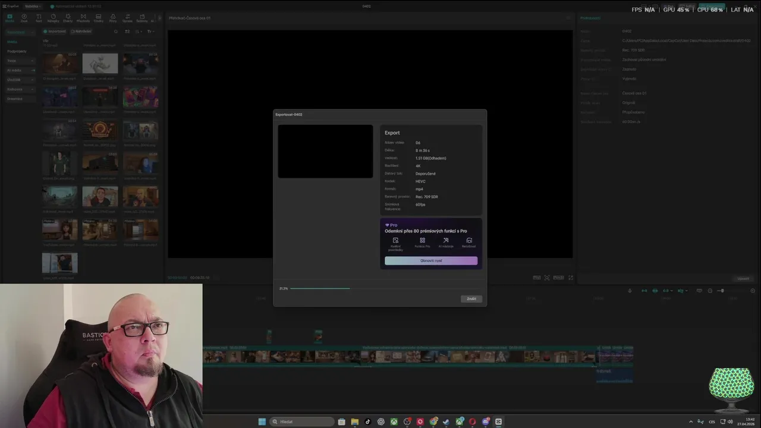Screen dimensions: 761x428
Task: Click the Nahrávání record button
Action: tap(81, 32)
